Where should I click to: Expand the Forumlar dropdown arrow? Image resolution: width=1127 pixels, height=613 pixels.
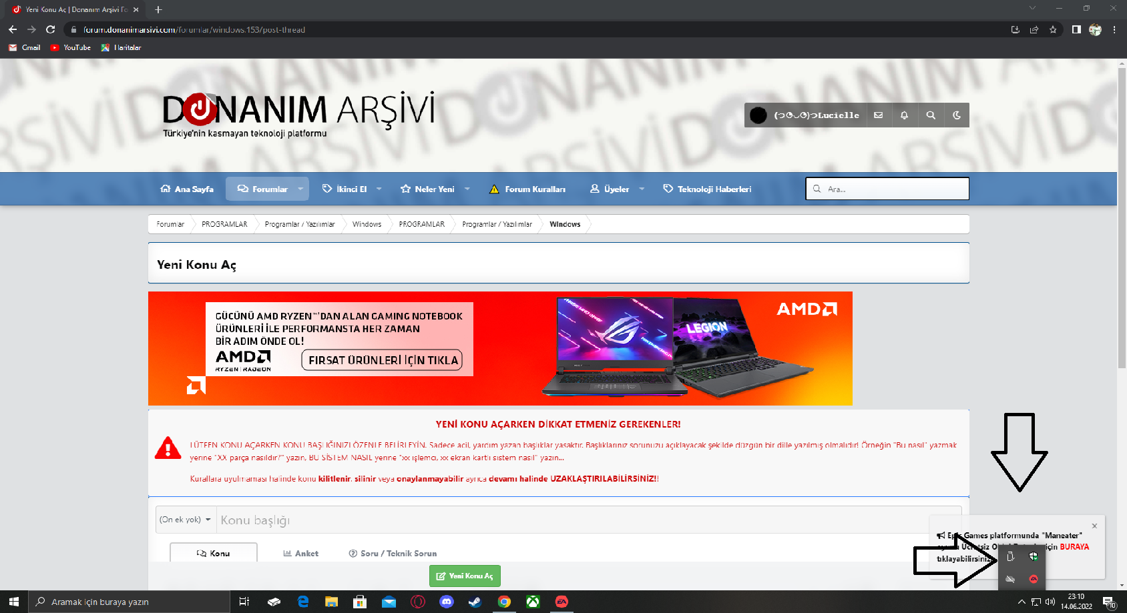[x=300, y=189]
